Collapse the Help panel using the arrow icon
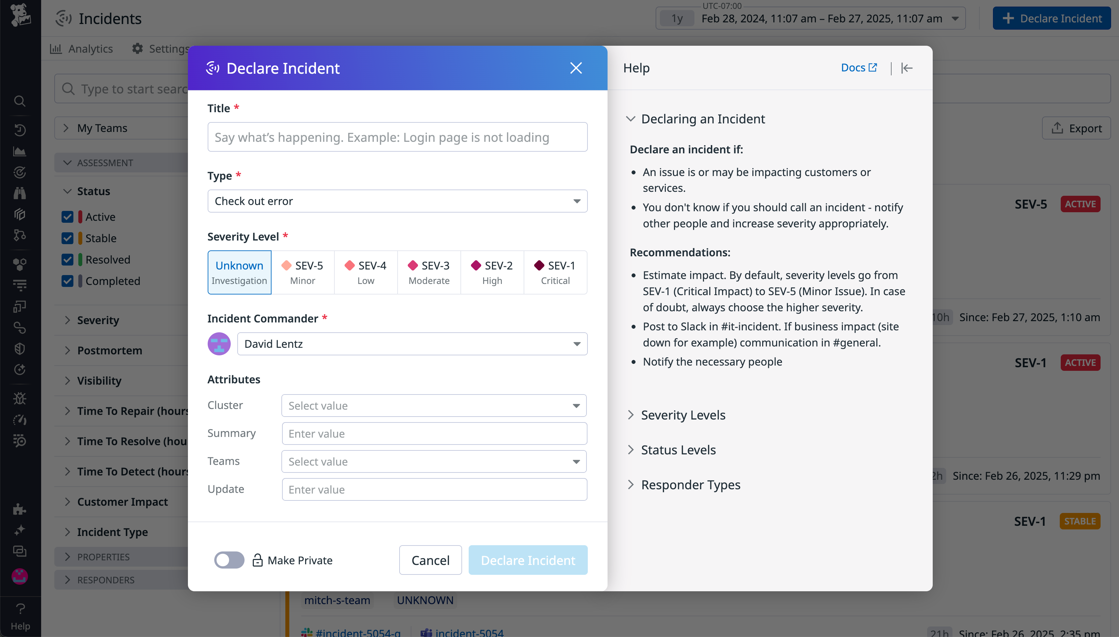 907,68
